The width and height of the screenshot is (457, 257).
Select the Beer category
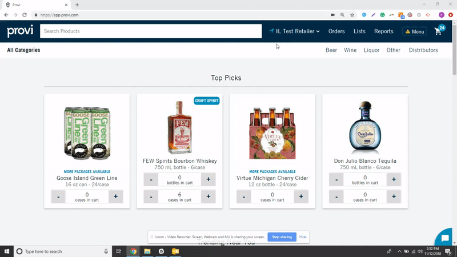click(x=331, y=50)
